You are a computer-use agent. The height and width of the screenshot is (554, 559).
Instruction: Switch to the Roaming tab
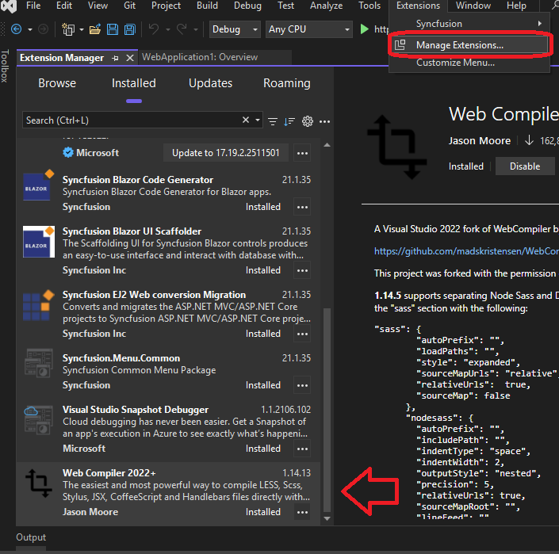[286, 83]
